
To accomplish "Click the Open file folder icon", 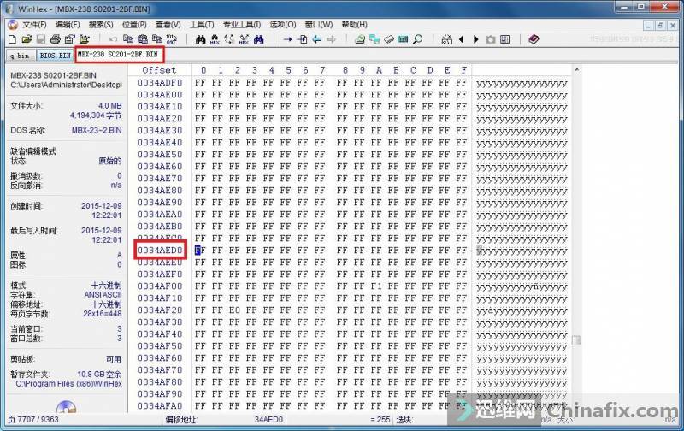I will pos(27,39).
